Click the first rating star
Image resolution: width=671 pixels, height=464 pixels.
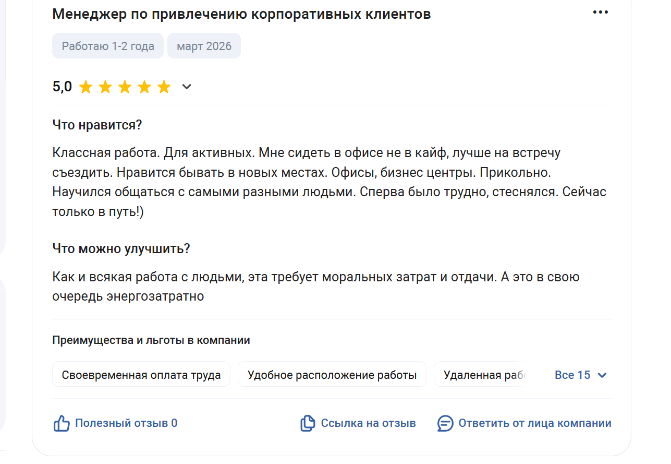point(86,87)
